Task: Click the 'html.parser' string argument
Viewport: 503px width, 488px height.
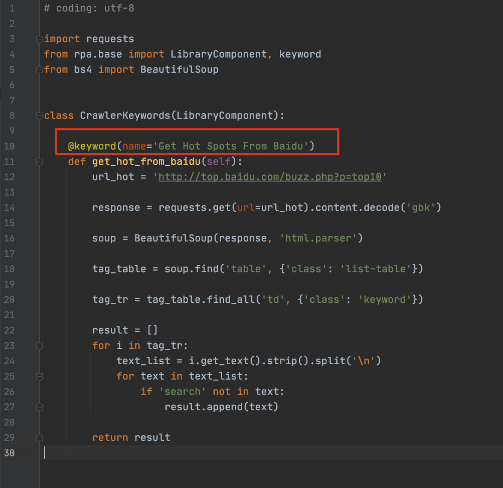Action: point(318,238)
